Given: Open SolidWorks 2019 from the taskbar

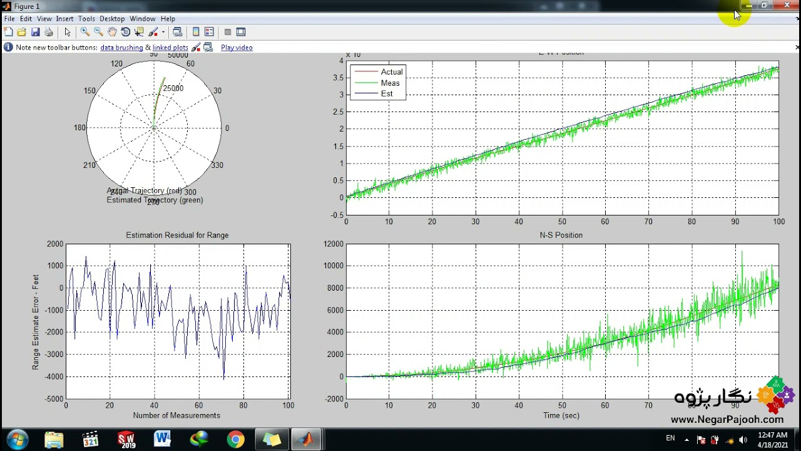Looking at the screenshot, I should tap(127, 439).
